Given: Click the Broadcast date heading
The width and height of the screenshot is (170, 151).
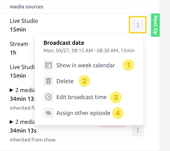Looking at the screenshot, I should point(64,43).
